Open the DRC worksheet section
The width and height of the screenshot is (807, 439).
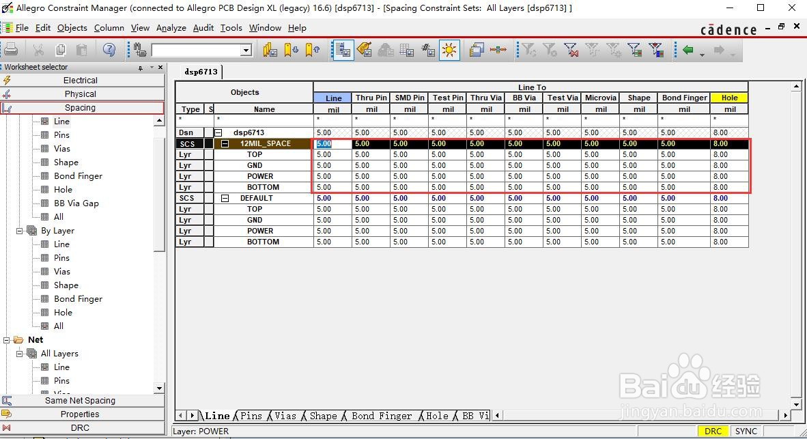83,427
